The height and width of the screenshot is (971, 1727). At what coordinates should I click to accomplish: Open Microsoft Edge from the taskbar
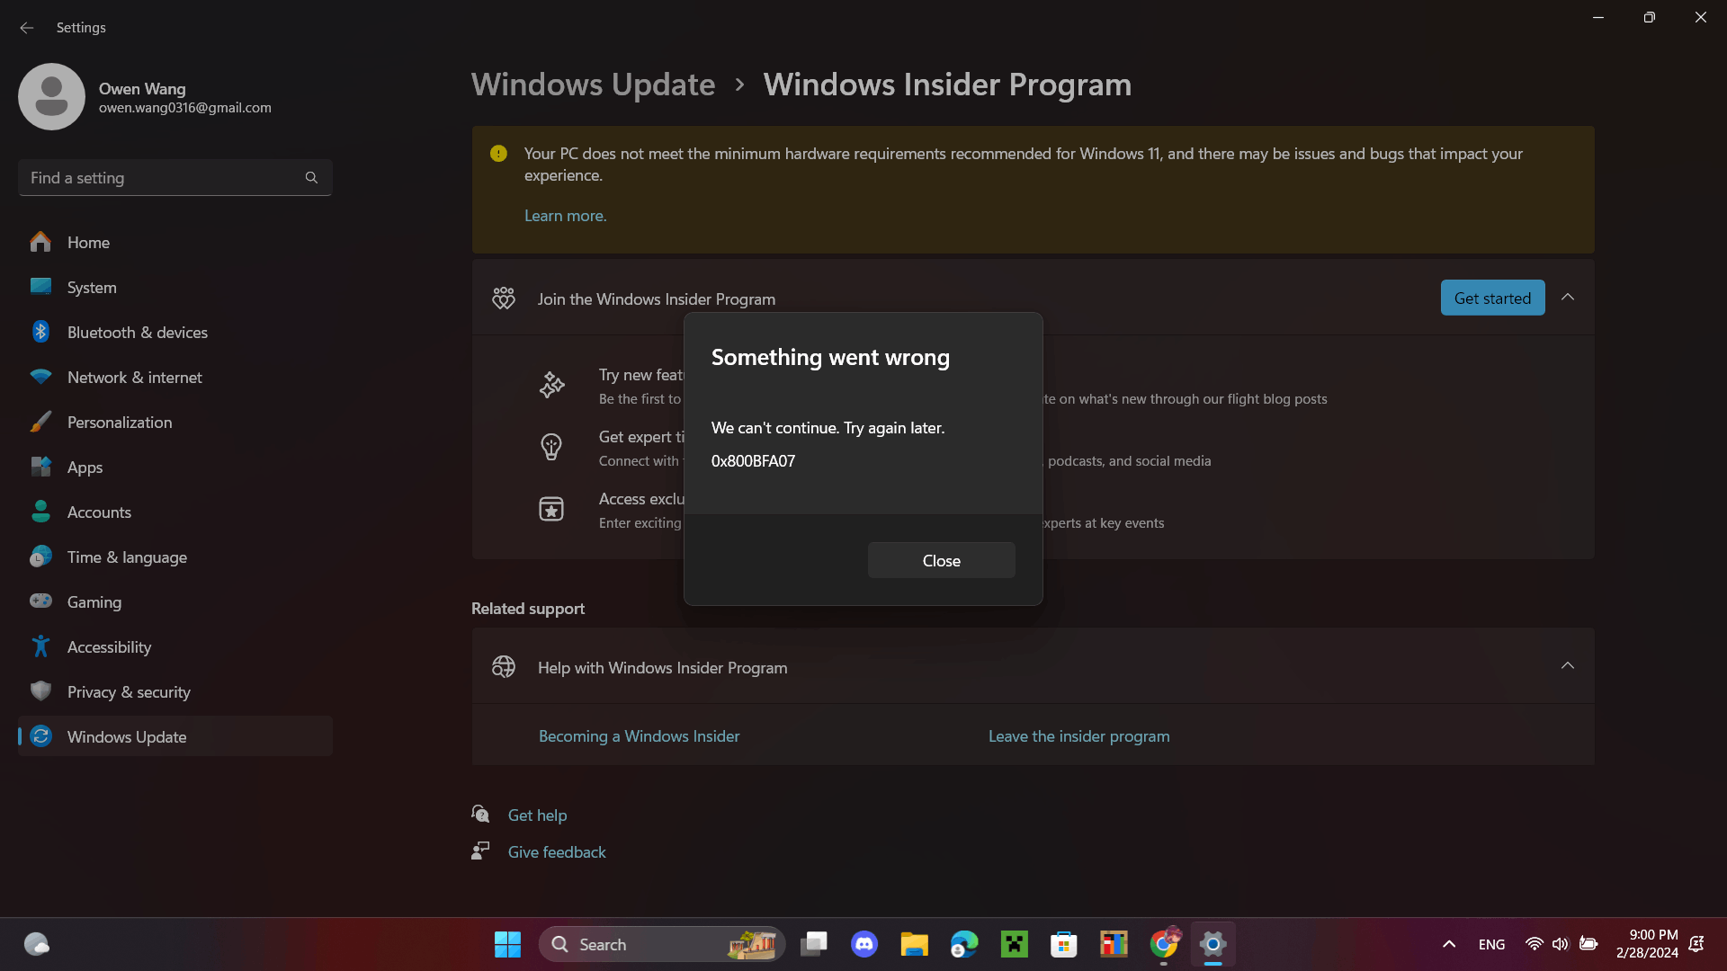pos(964,944)
